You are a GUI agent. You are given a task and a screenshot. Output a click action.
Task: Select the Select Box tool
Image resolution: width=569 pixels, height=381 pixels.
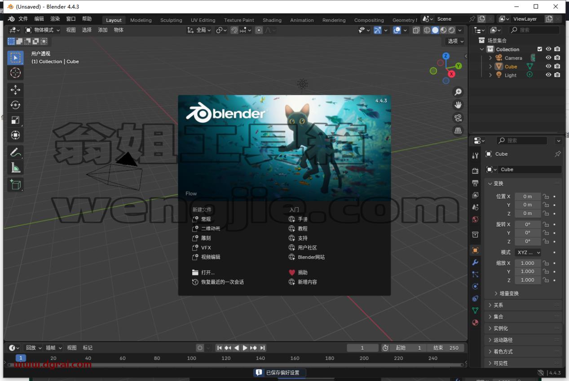click(15, 57)
